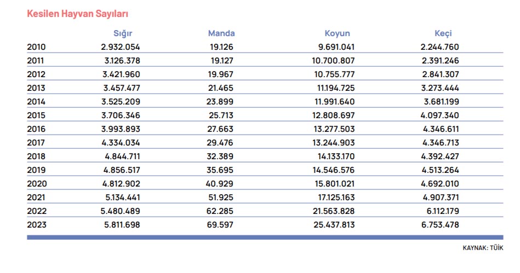Select the Sığır column header
520x273 pixels.
point(123,34)
